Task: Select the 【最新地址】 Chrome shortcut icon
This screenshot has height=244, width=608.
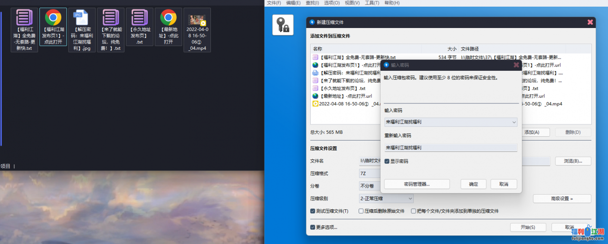Action: [168, 18]
